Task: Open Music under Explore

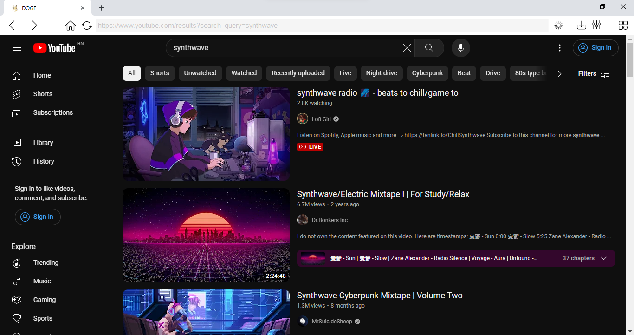Action: tap(52, 281)
